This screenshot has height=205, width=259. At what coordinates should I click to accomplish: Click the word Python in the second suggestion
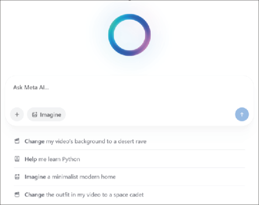coord(71,159)
